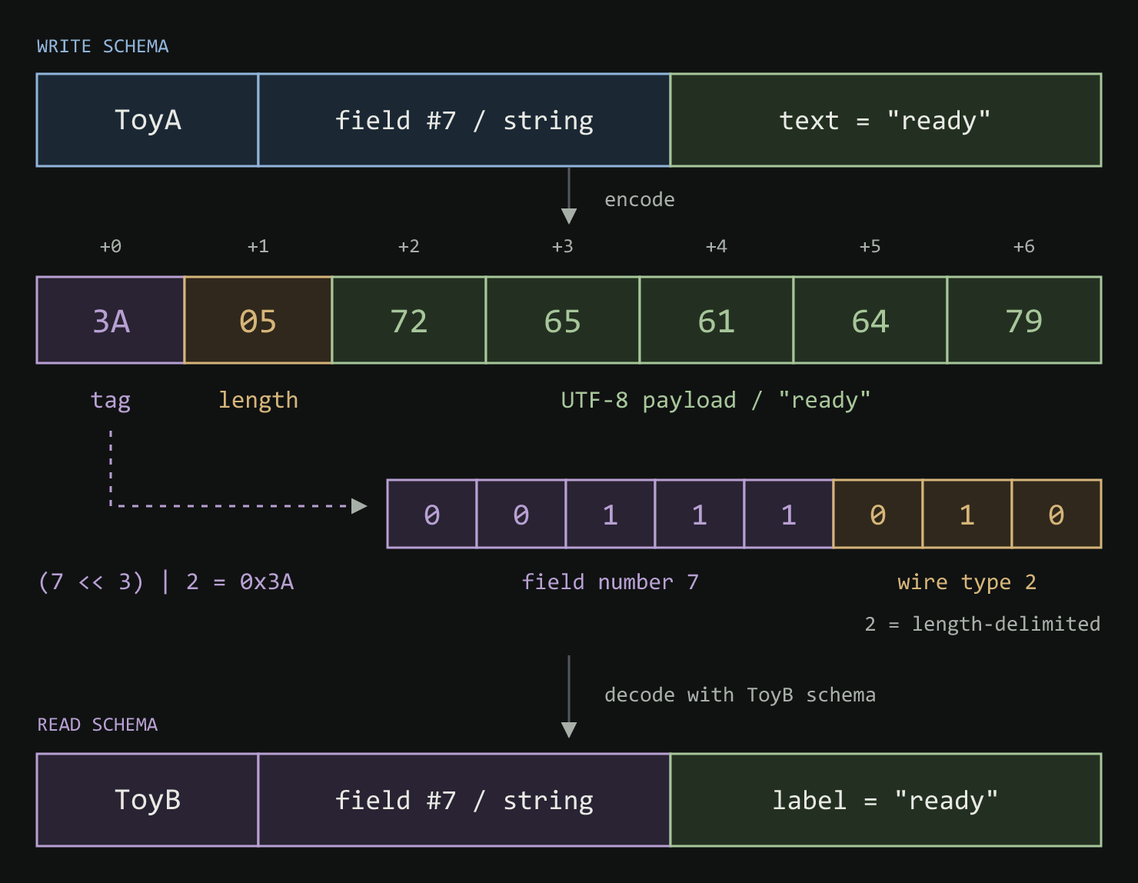Select the +2 offset marker
This screenshot has height=883, width=1138.
click(x=409, y=246)
